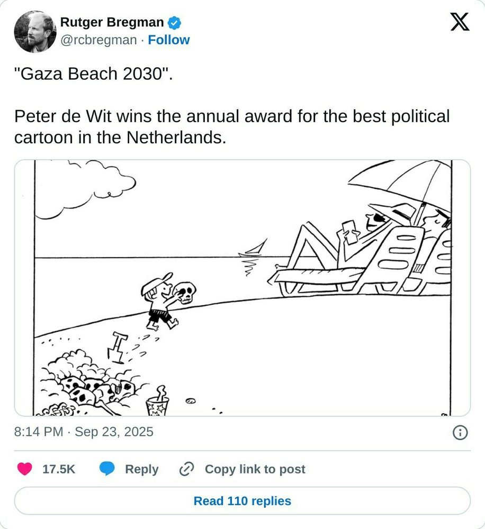
Task: Open Rutger Bregman's profile avatar
Action: (35, 32)
